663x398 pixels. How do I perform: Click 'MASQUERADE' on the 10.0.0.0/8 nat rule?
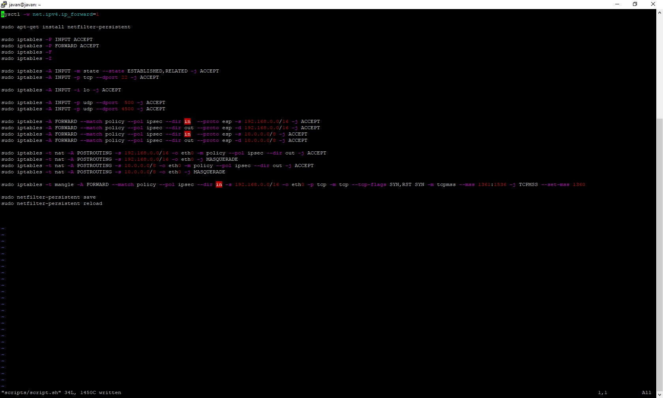coord(210,172)
